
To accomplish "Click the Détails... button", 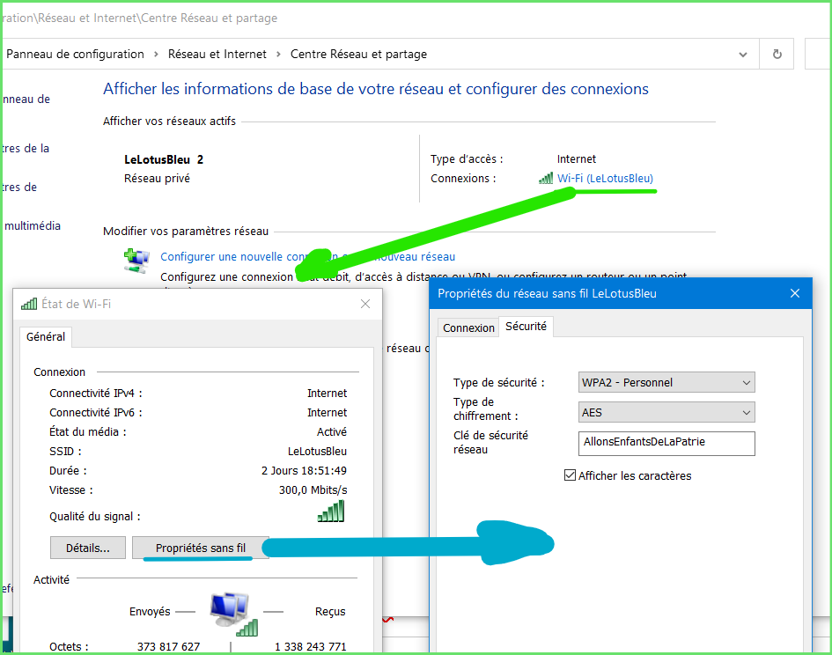I will 88,548.
